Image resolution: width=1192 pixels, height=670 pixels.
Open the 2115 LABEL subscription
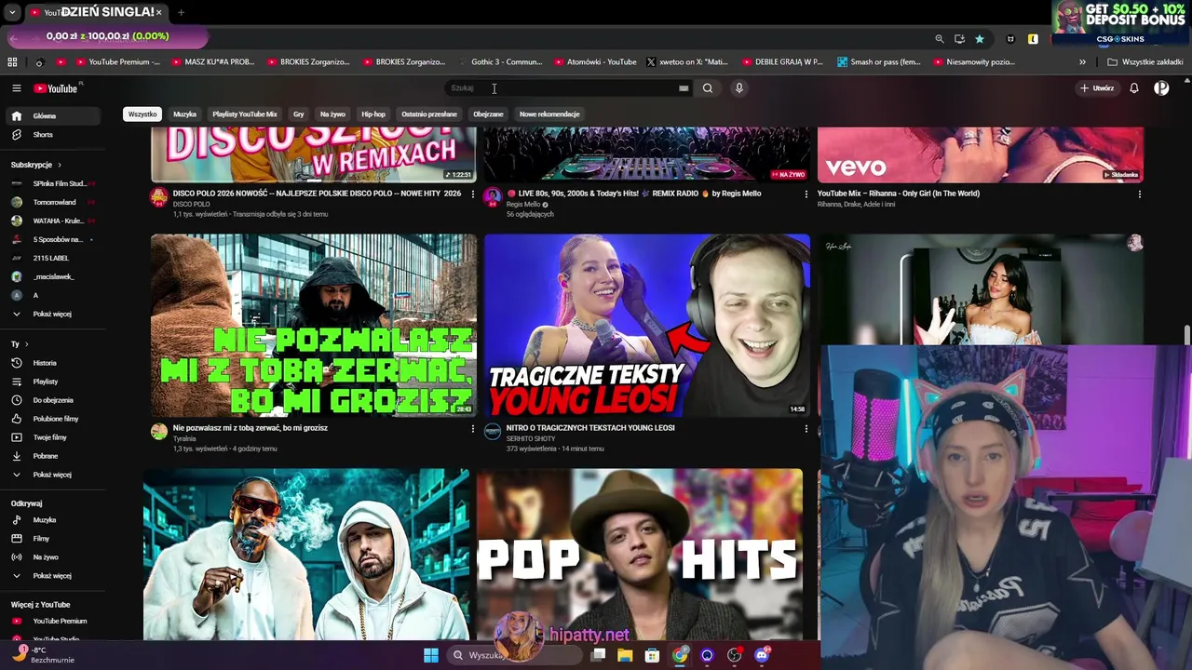point(54,258)
